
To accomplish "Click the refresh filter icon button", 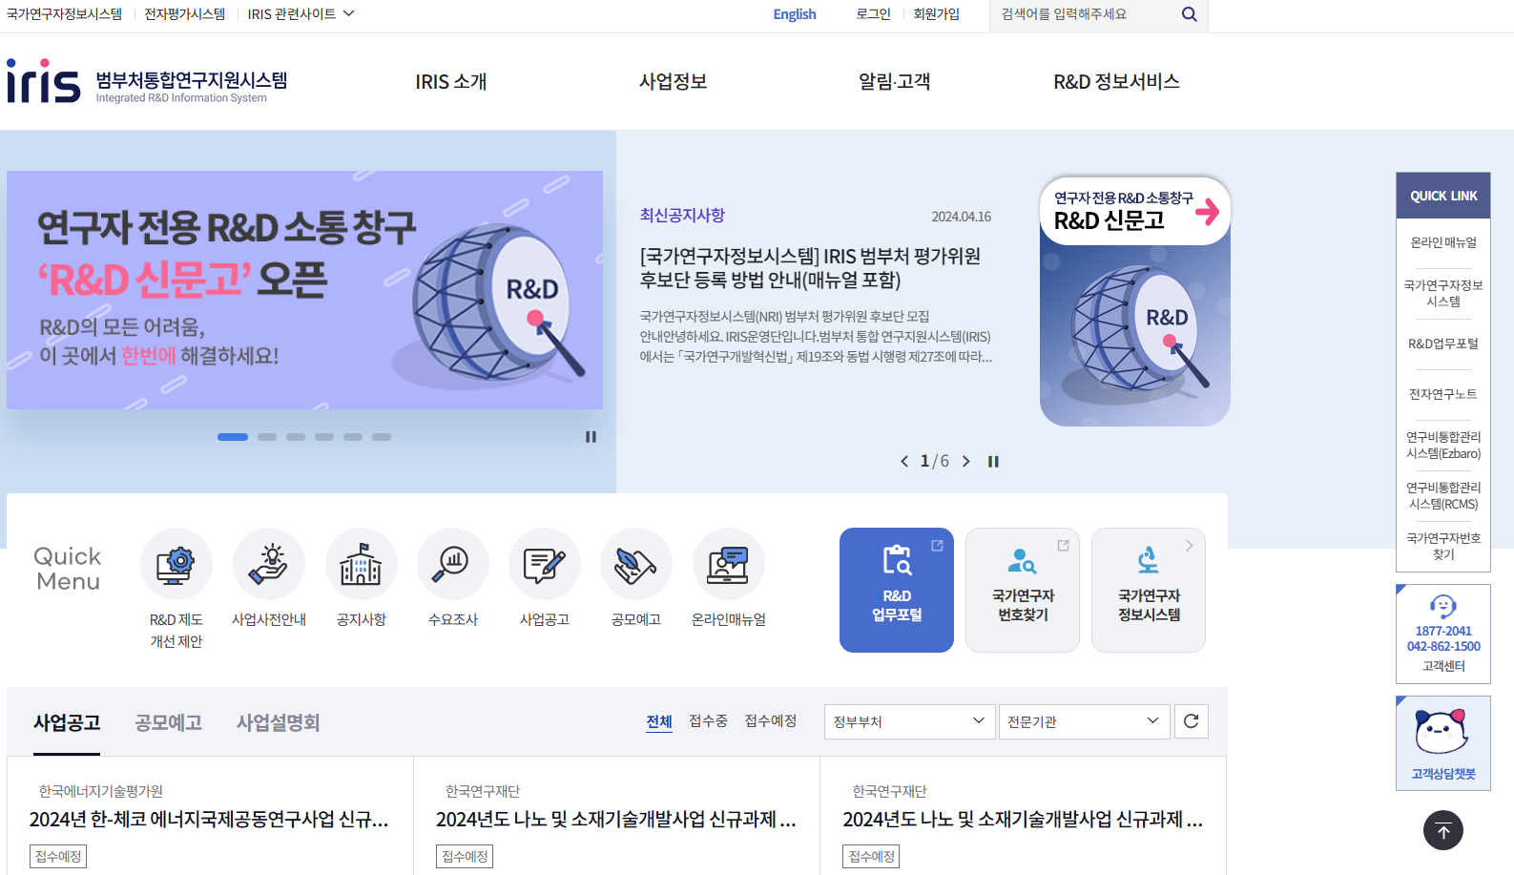I will pyautogui.click(x=1191, y=721).
